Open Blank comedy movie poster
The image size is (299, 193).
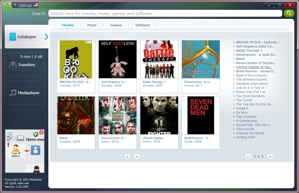coord(76,115)
